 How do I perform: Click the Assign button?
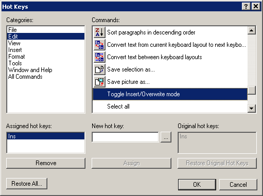coord(131,163)
